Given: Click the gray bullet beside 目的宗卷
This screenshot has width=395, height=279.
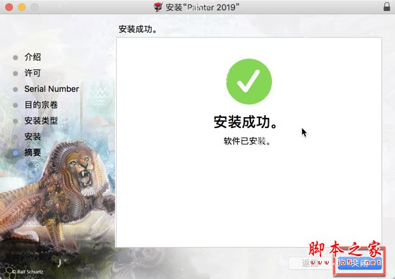Looking at the screenshot, I should point(15,105).
